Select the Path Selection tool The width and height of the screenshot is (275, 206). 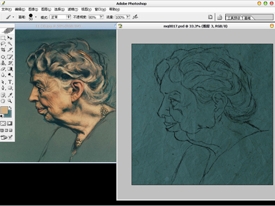3,82
